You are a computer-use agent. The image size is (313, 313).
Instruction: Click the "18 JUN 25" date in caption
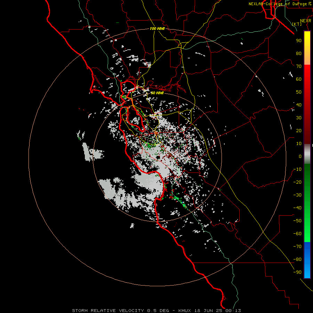208,311
